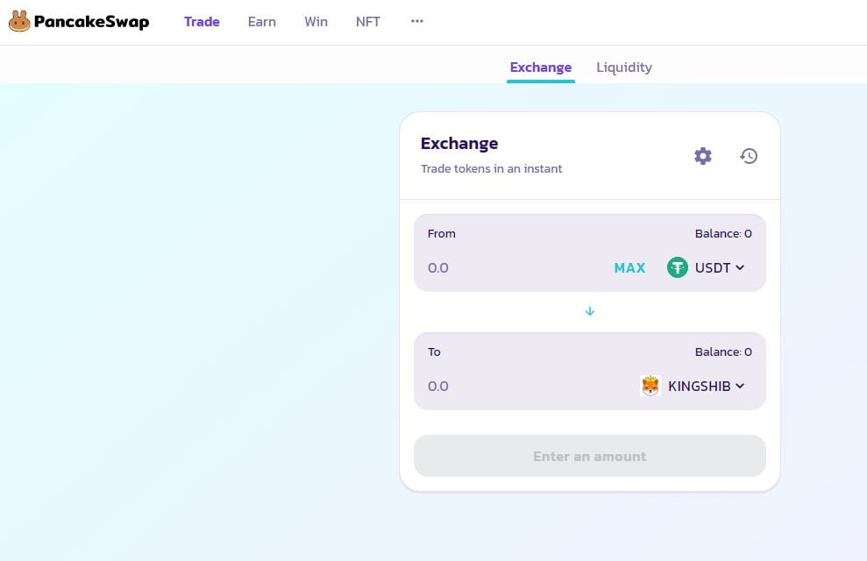The width and height of the screenshot is (867, 561).
Task: Click the KINGSHIB token icon
Action: point(650,386)
